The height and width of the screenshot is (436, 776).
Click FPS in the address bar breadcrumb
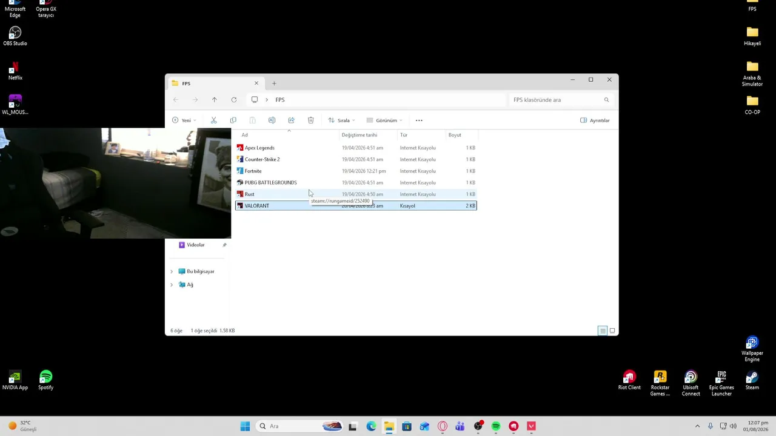point(280,100)
